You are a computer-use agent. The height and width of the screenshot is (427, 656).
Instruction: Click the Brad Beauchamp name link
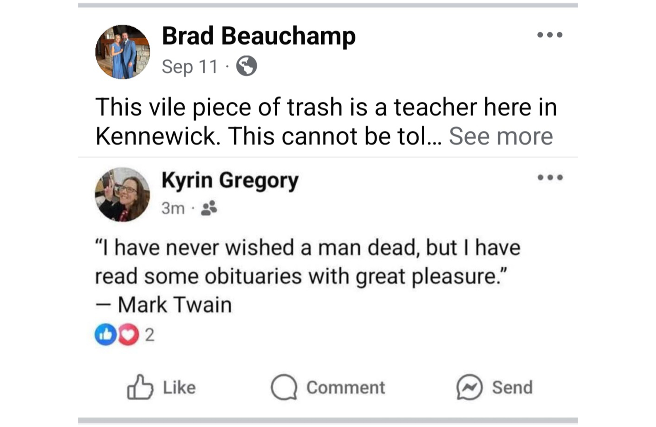coord(259,36)
